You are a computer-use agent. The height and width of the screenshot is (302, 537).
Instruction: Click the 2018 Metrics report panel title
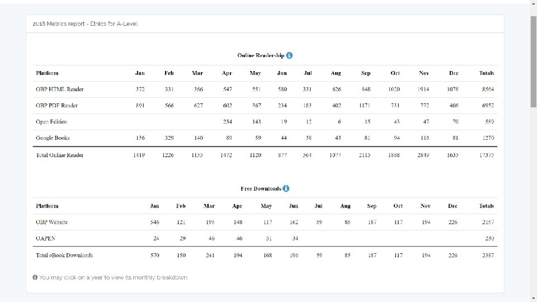tap(85, 24)
